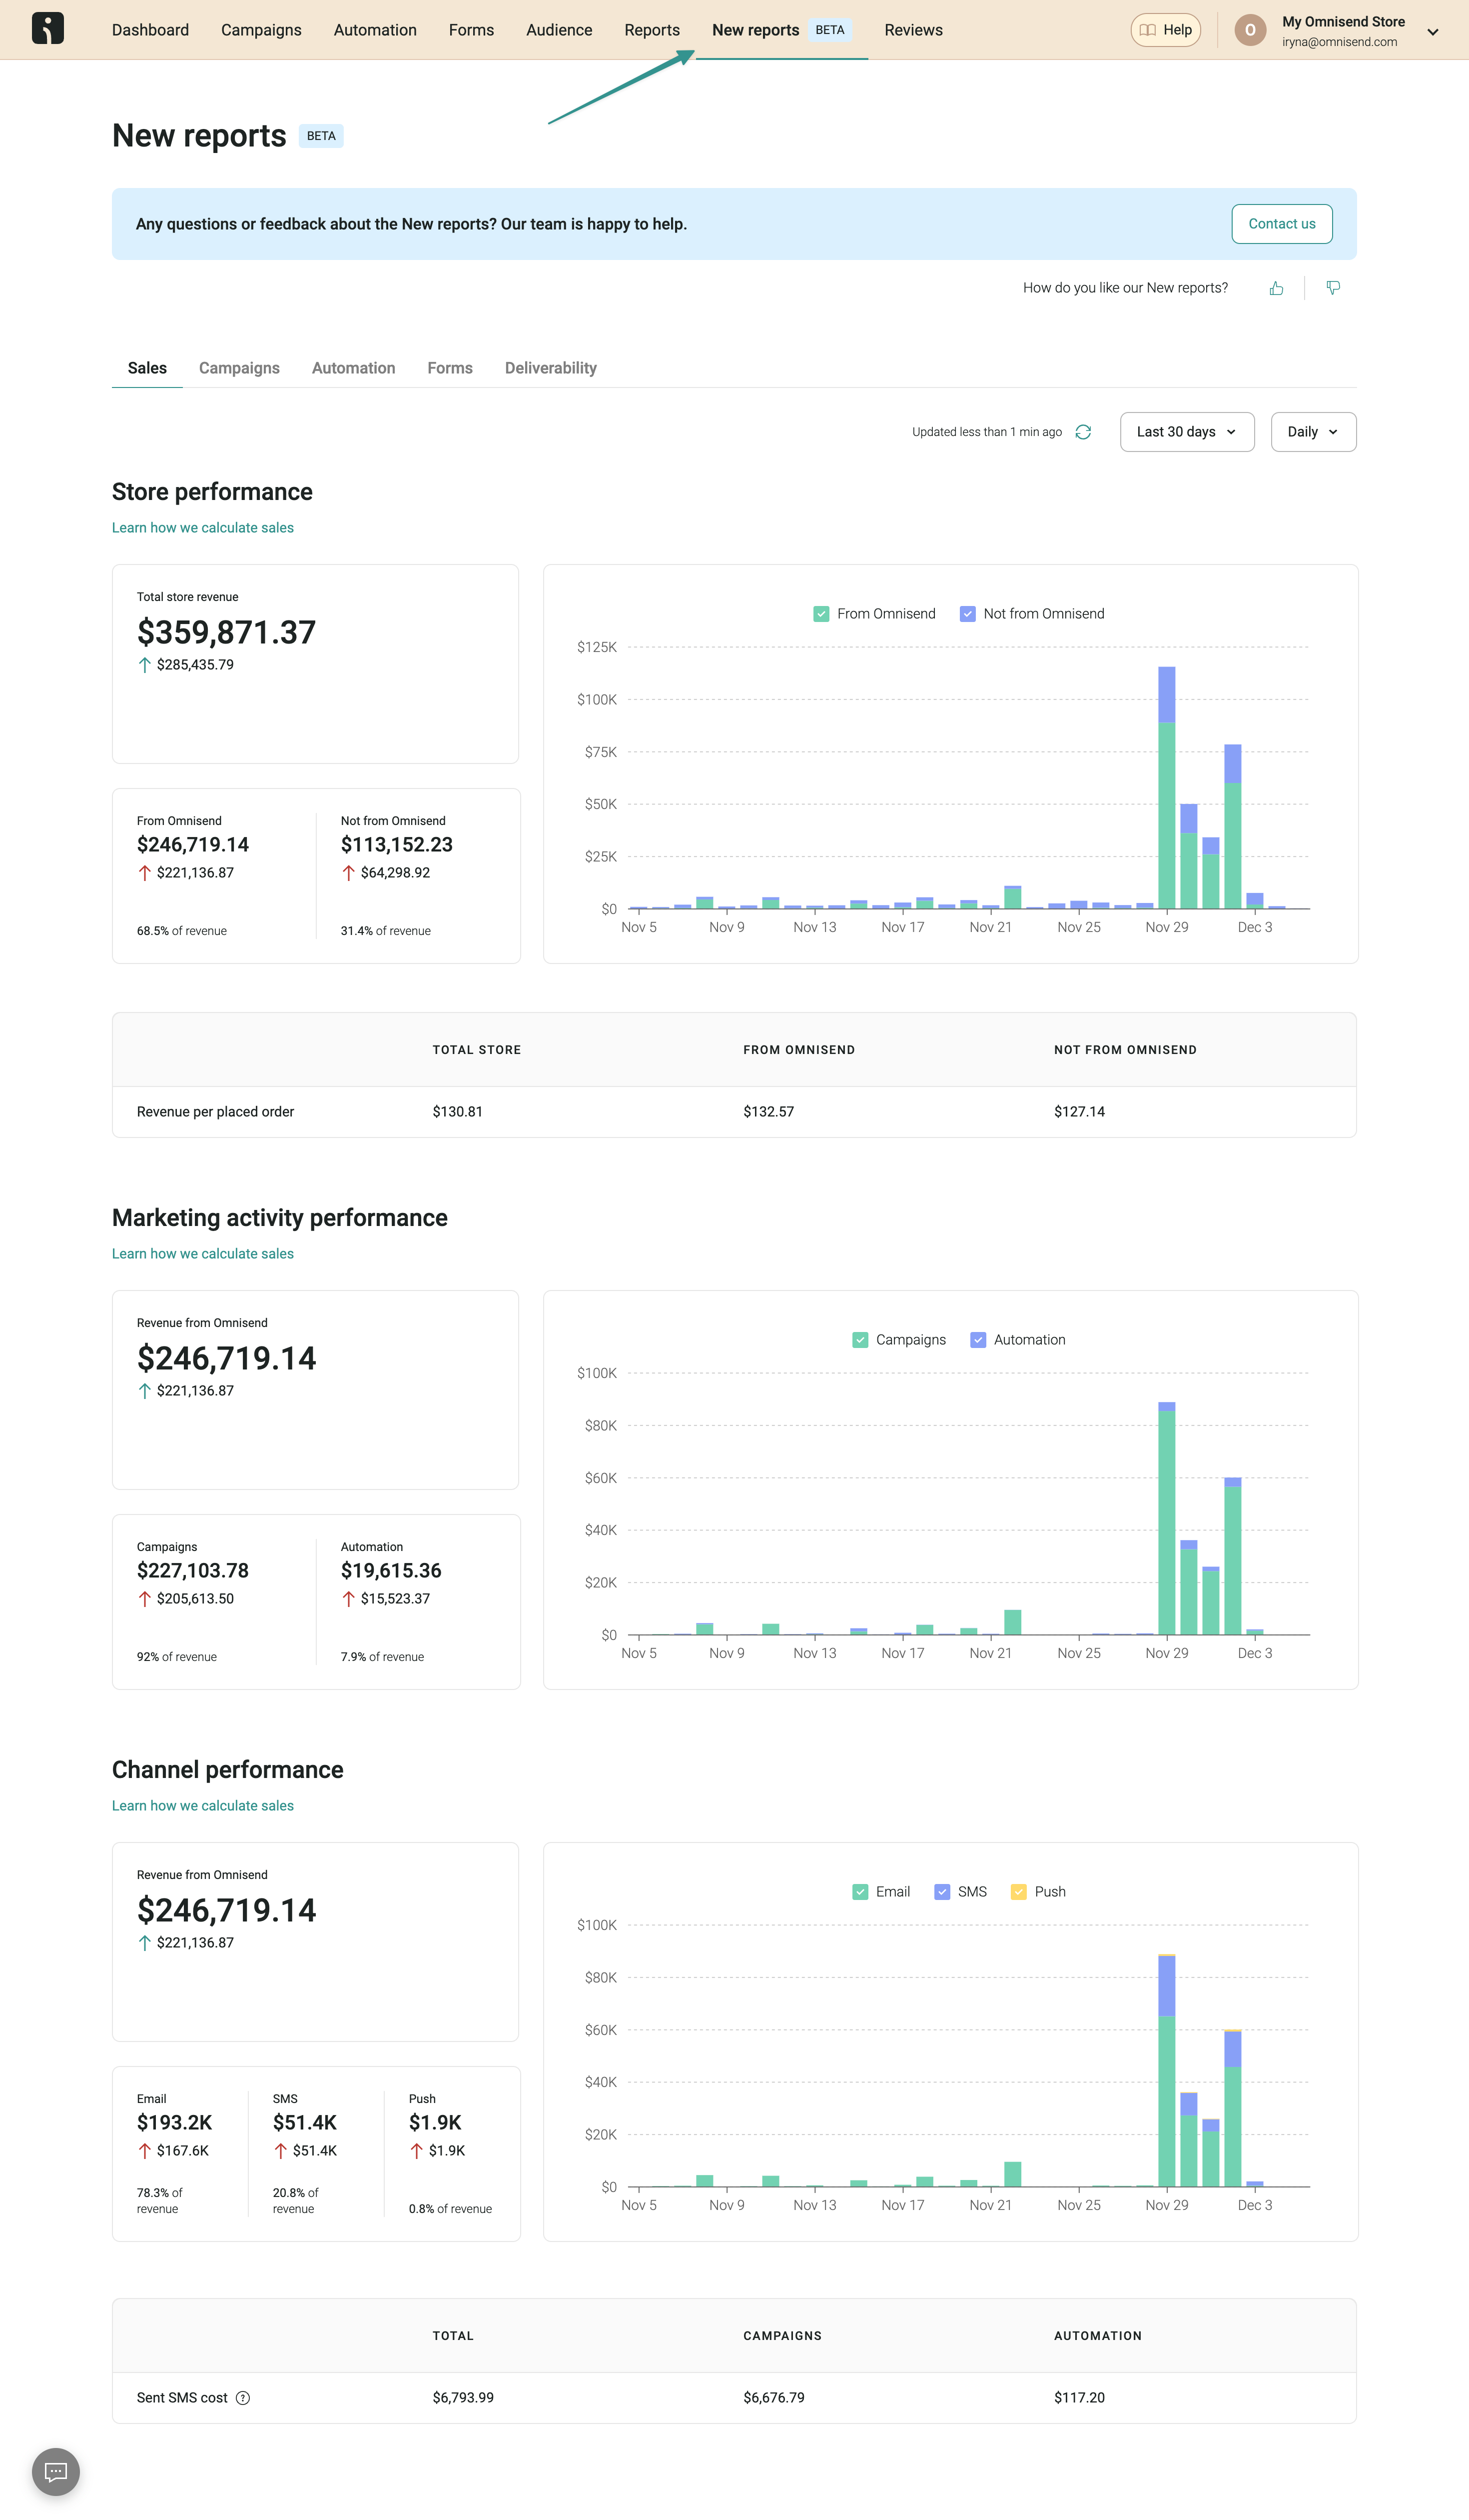Open sales calculation link under Channel performance
The height and width of the screenshot is (2520, 1469).
(x=203, y=1806)
